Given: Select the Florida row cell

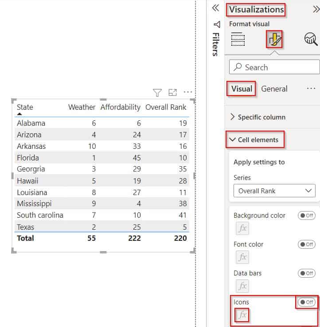Looking at the screenshot, I should pos(28,158).
